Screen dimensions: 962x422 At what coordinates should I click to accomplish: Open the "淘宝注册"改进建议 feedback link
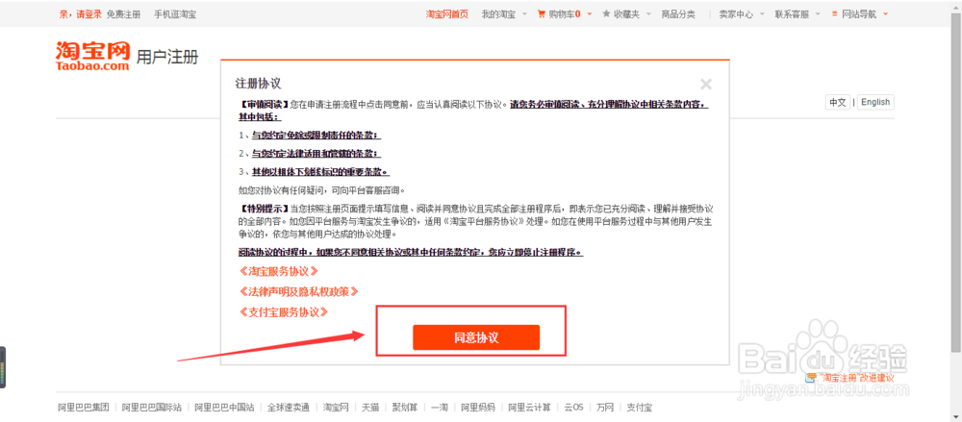pos(856,378)
